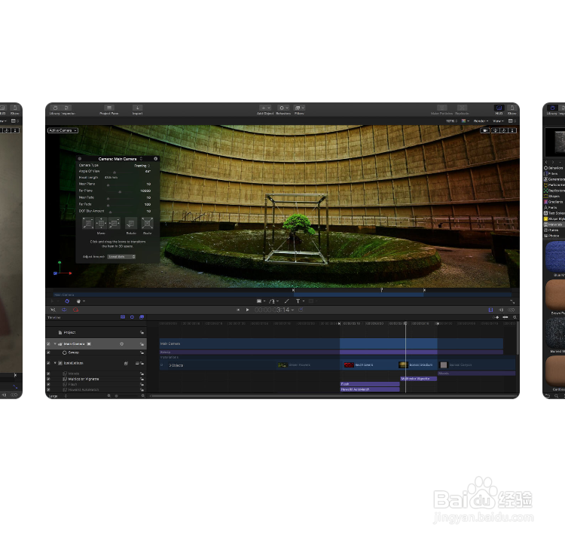Select the Adjust 3D Transform tool
565x537 pixels.
pyautogui.click(x=66, y=301)
